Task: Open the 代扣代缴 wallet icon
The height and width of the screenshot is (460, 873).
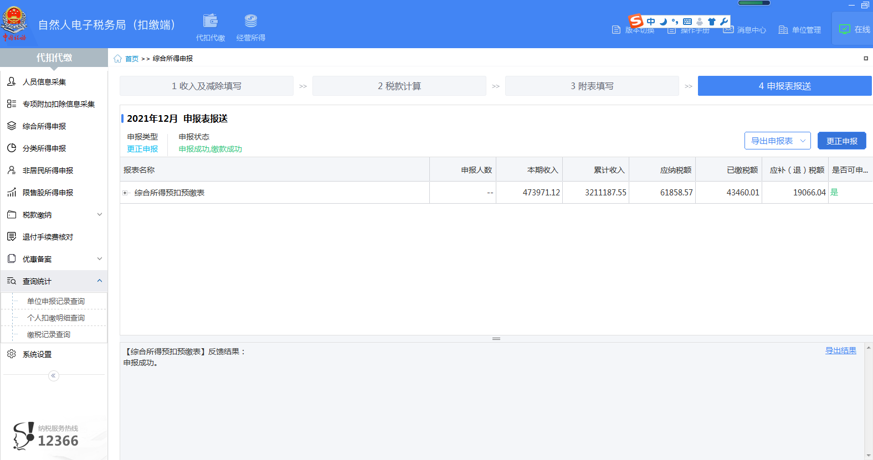Action: pos(210,22)
